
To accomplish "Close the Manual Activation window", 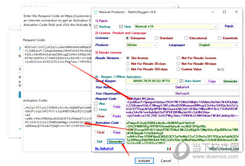I will [x=174, y=6].
